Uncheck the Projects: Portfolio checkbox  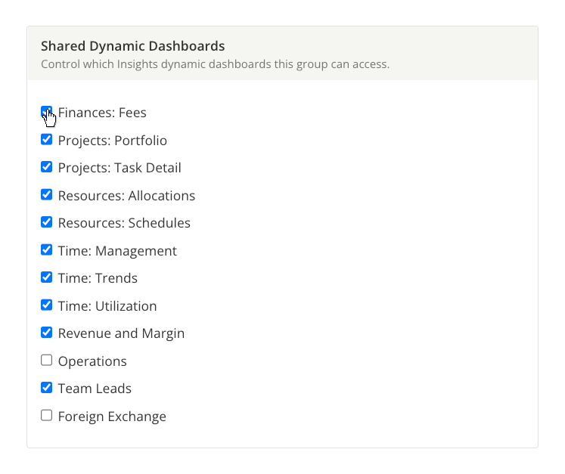tap(46, 139)
